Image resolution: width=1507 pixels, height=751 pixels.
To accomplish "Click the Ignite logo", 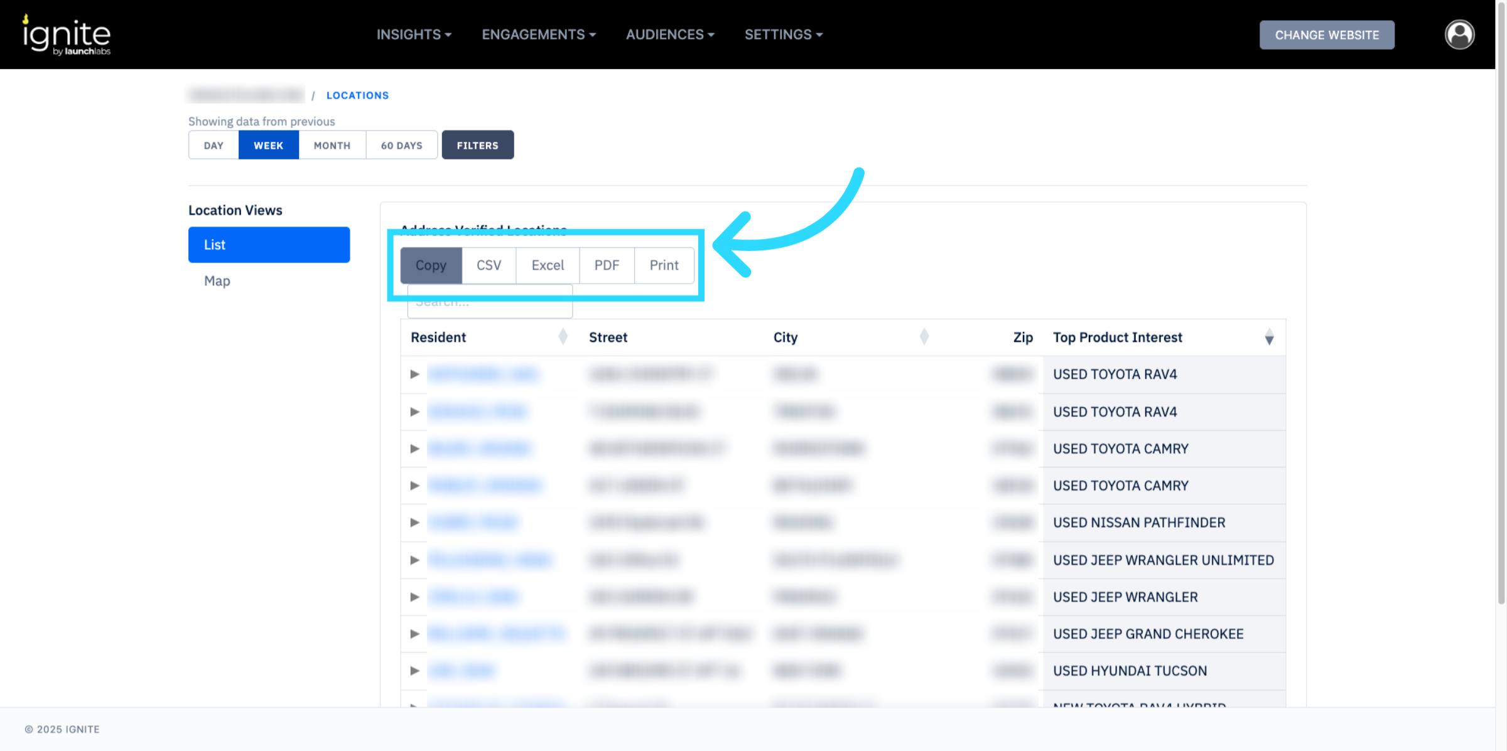I will tap(67, 36).
